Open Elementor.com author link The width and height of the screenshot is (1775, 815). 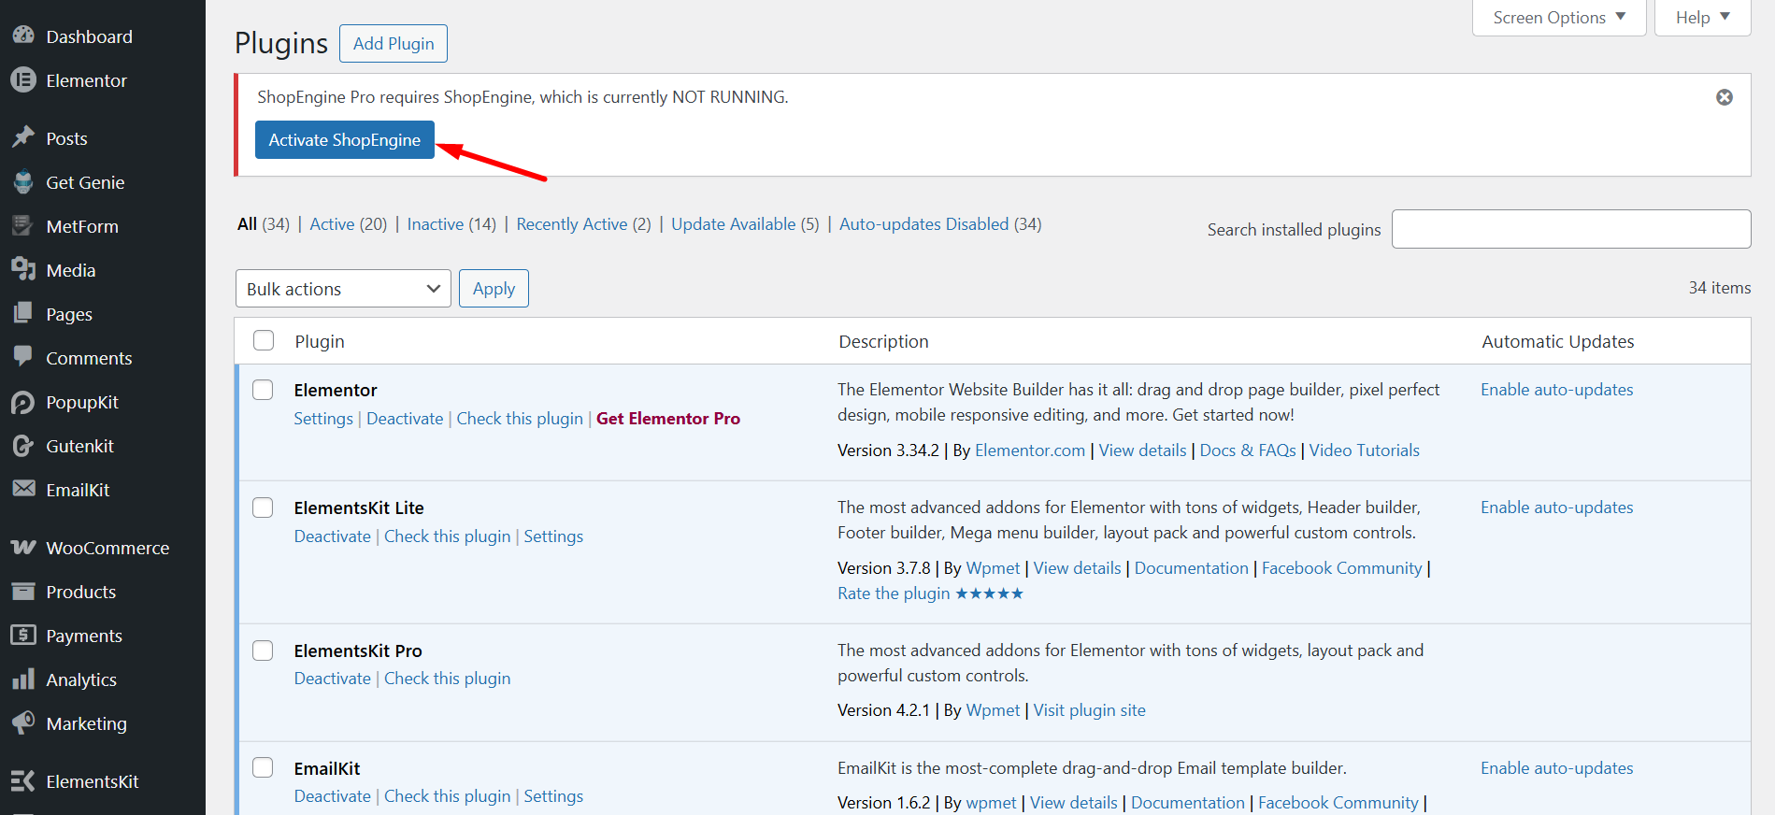click(x=1030, y=450)
